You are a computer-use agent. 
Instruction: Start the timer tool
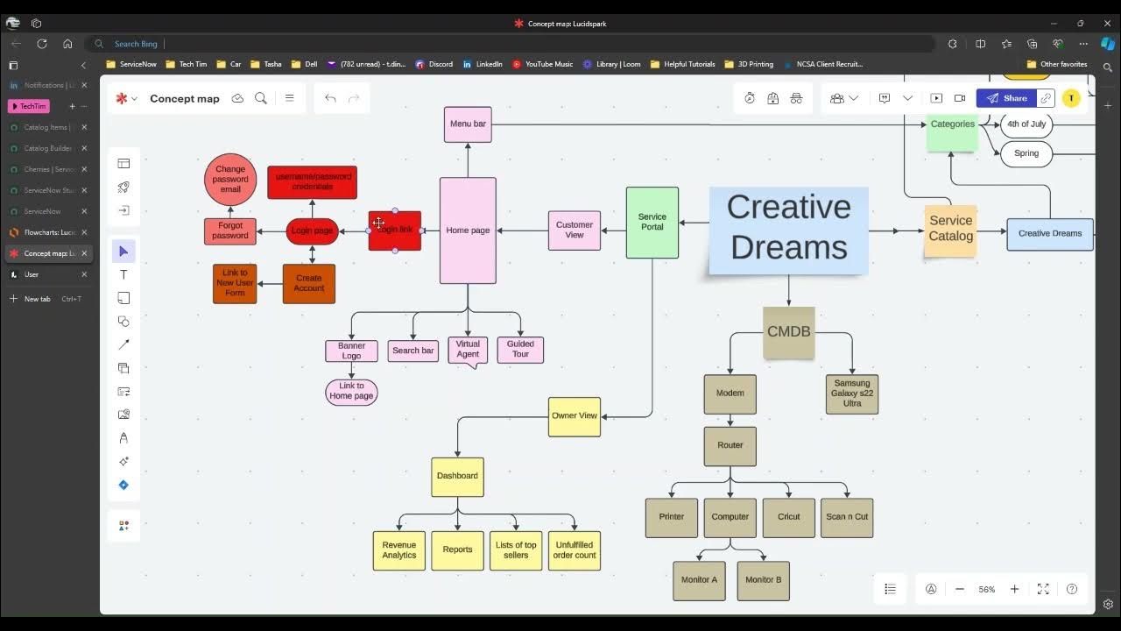pos(750,98)
